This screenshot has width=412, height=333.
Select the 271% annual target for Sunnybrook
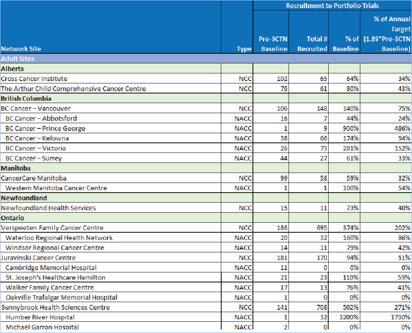(402, 307)
